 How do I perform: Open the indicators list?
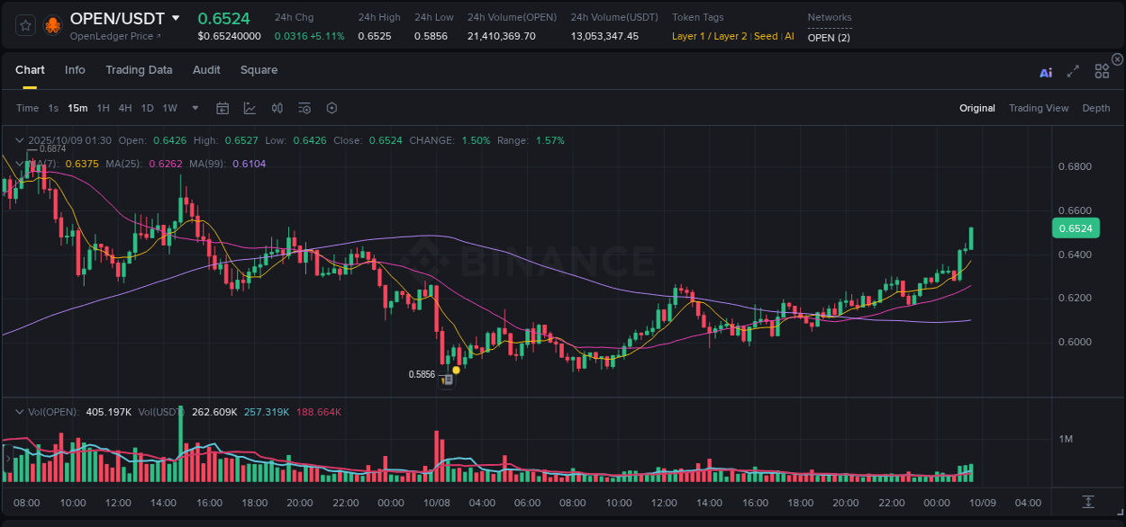coord(304,108)
